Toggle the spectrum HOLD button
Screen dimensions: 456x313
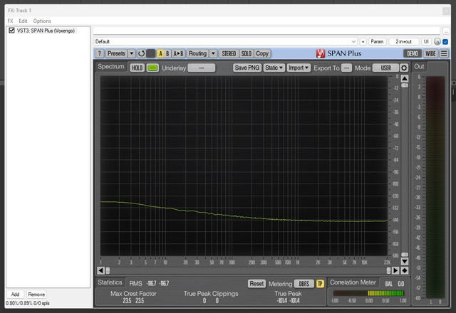(137, 68)
